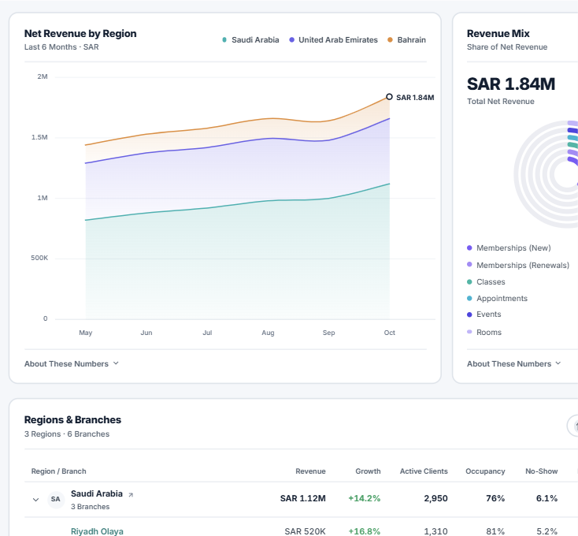Click the Revenue Mix radial chart

click(x=547, y=174)
